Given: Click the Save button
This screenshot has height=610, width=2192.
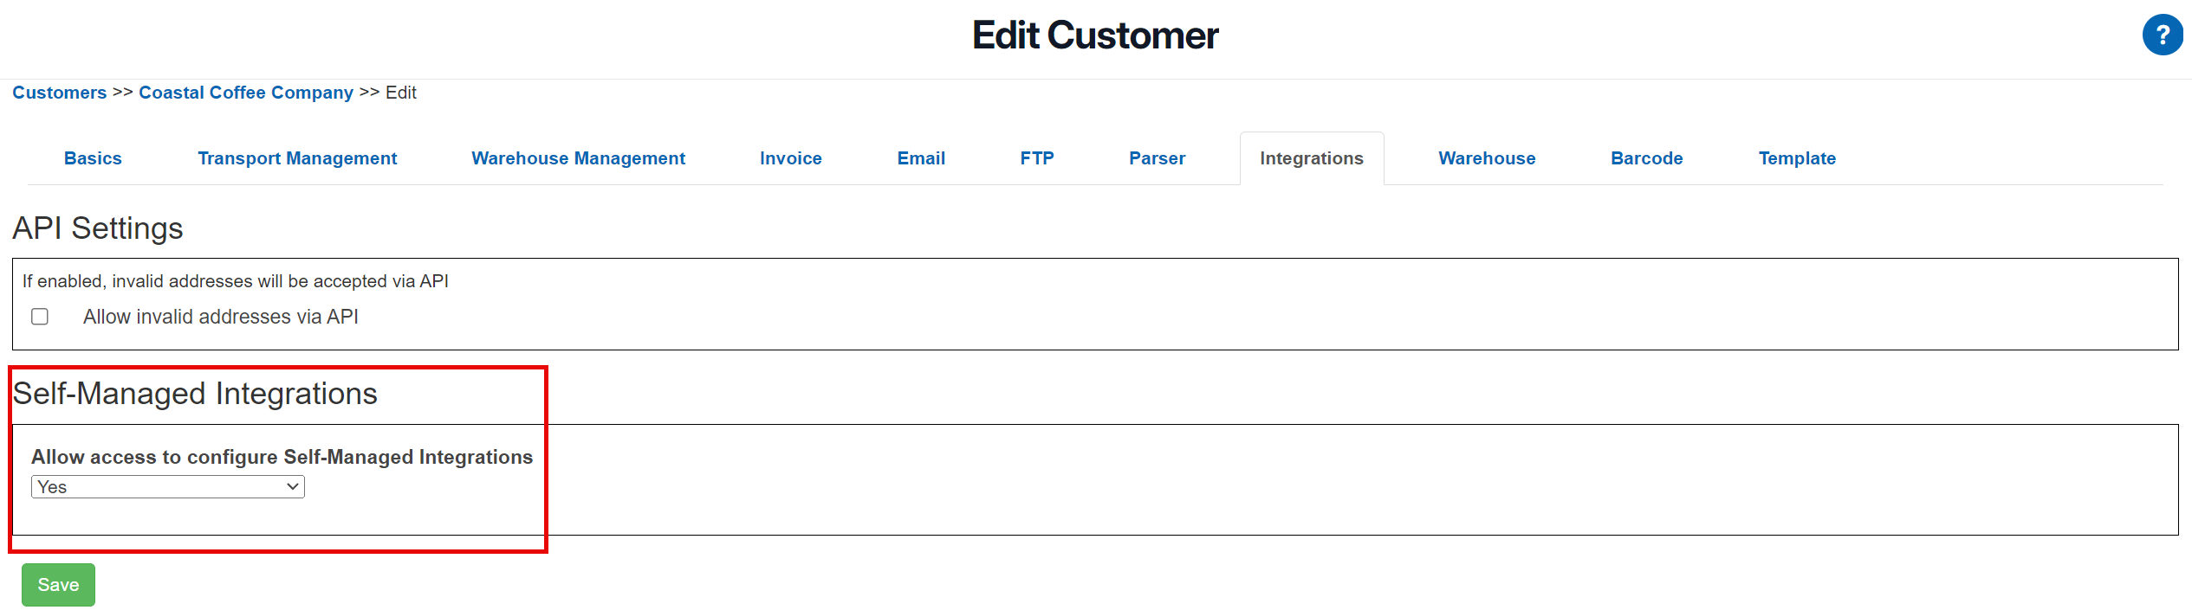Looking at the screenshot, I should [x=57, y=584].
